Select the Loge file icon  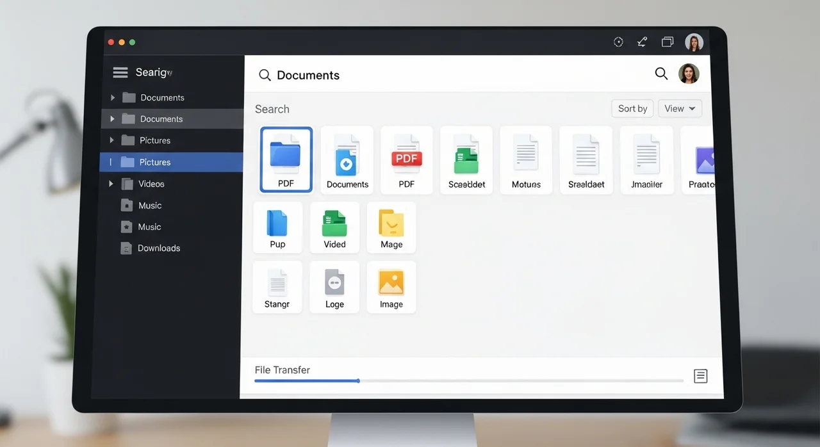(x=334, y=287)
